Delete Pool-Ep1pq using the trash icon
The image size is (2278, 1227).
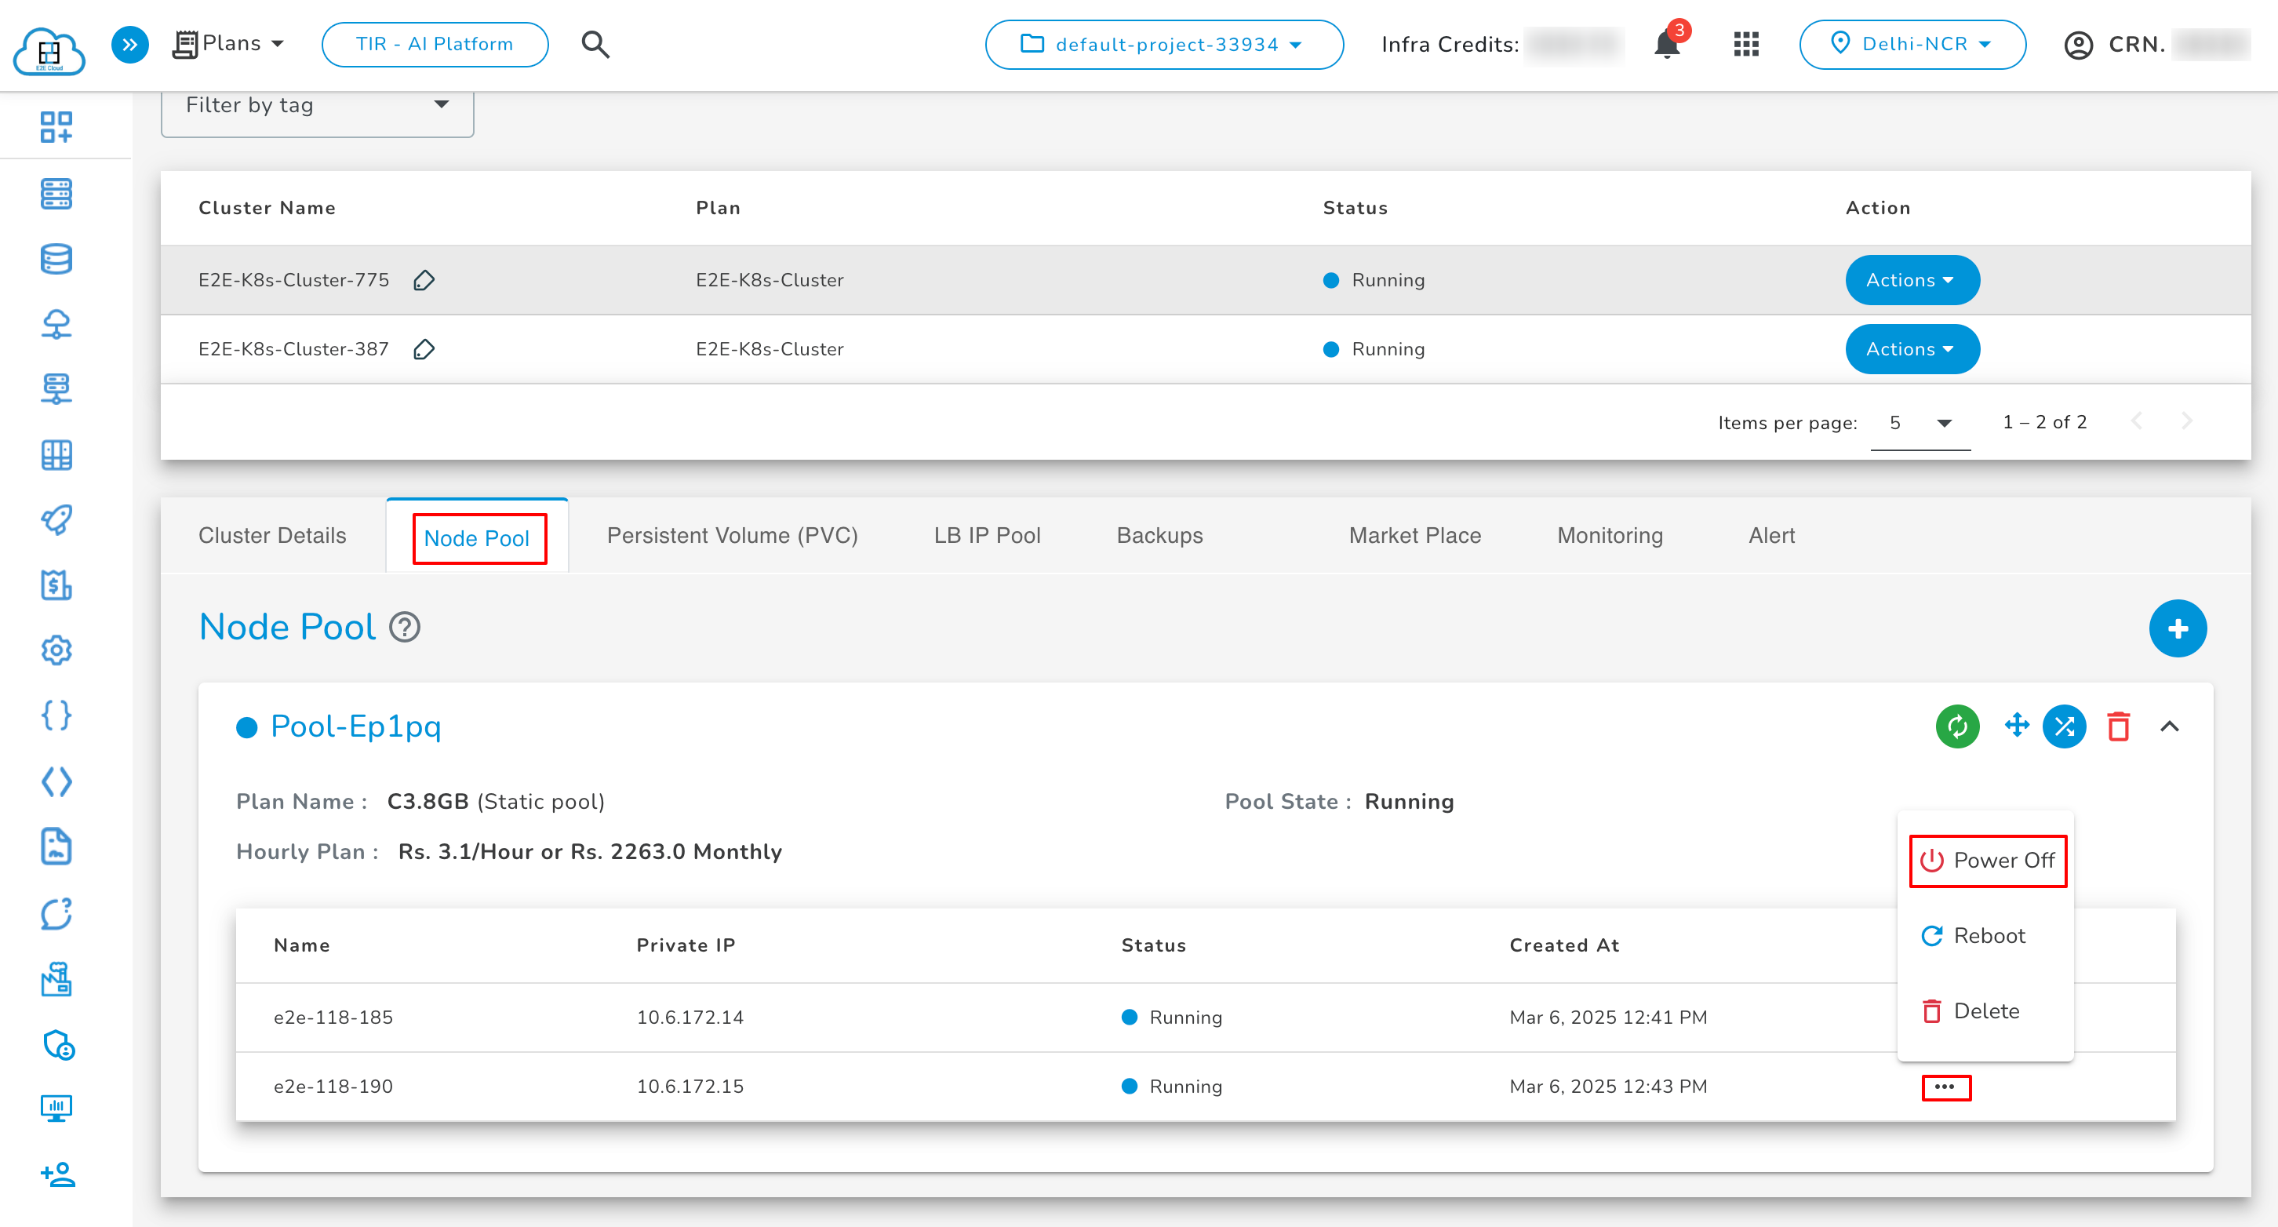click(x=2118, y=726)
